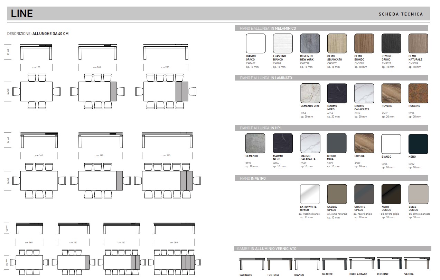Select the Grigio Mika HPL swatch
440x280 pixels.
click(337, 143)
